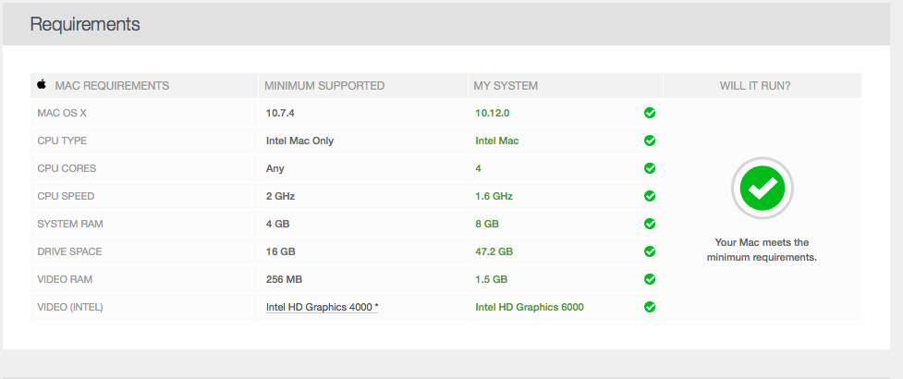Click 'Your Mac meets the minimum requirements' message
This screenshot has height=379, width=903.
click(x=762, y=250)
